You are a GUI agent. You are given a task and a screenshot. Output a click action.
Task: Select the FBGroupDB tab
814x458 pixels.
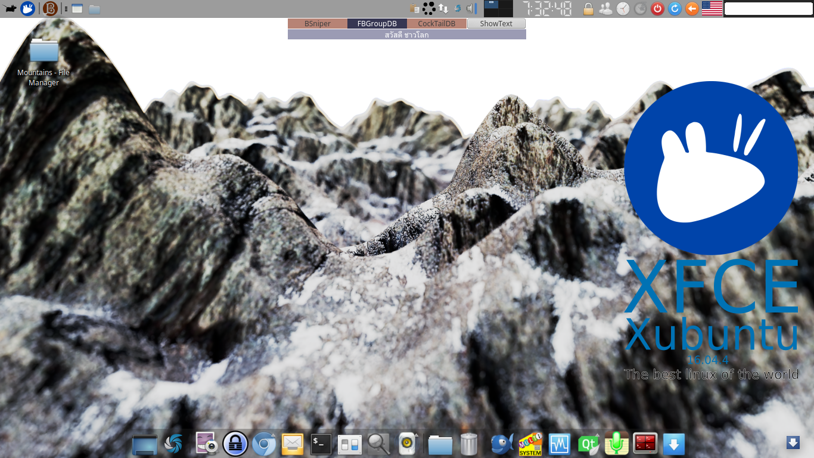point(377,24)
